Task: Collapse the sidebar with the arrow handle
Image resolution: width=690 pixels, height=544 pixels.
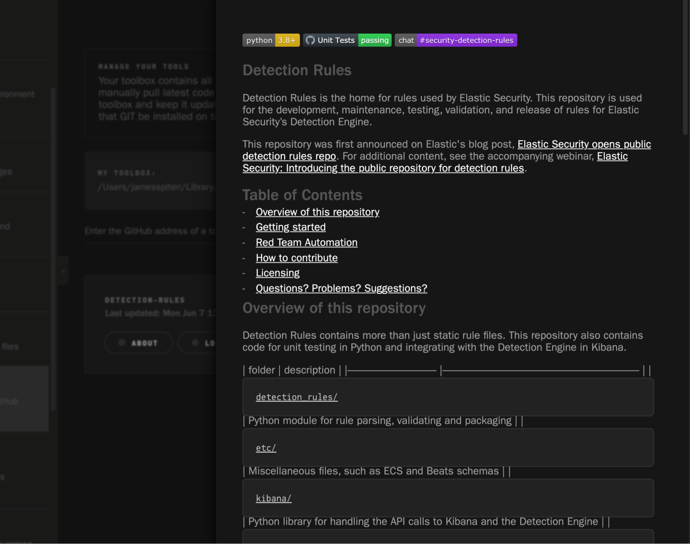Action: [x=63, y=271]
